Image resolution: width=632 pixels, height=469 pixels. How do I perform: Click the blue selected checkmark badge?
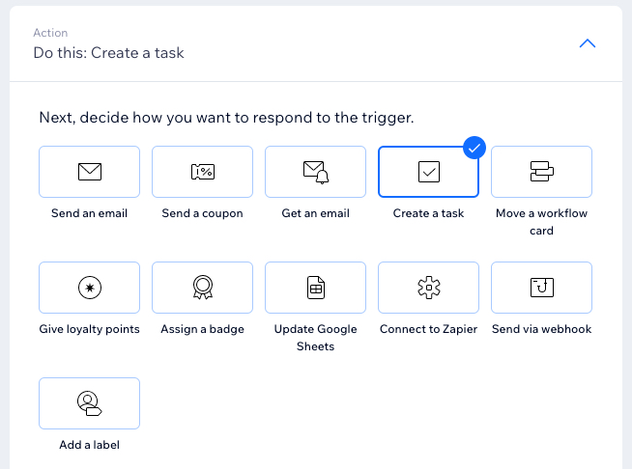click(474, 148)
